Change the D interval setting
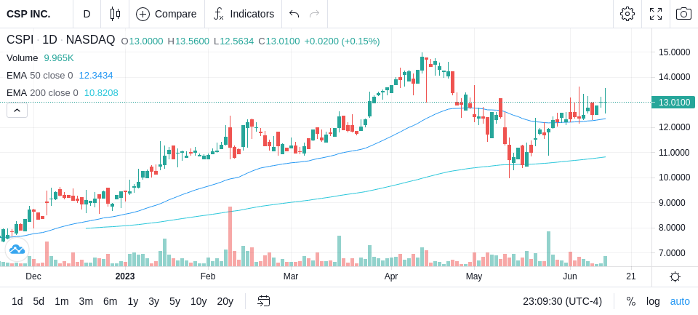698x315 pixels. coord(87,14)
